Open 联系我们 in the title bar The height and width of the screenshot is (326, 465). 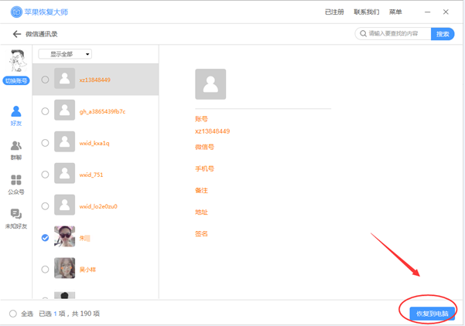click(366, 12)
